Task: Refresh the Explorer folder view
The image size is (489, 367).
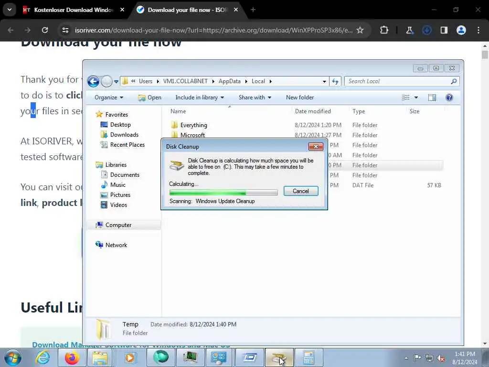Action: 335,81
